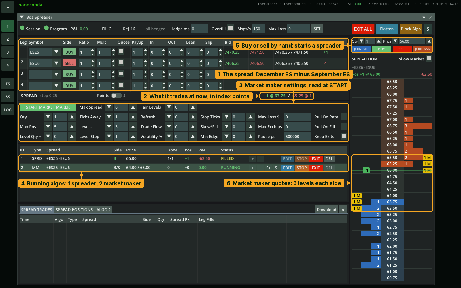Image resolution: width=461 pixels, height=288 pixels.
Task: Enable Quote checkbox for ESU6 leg
Action: pos(121,62)
